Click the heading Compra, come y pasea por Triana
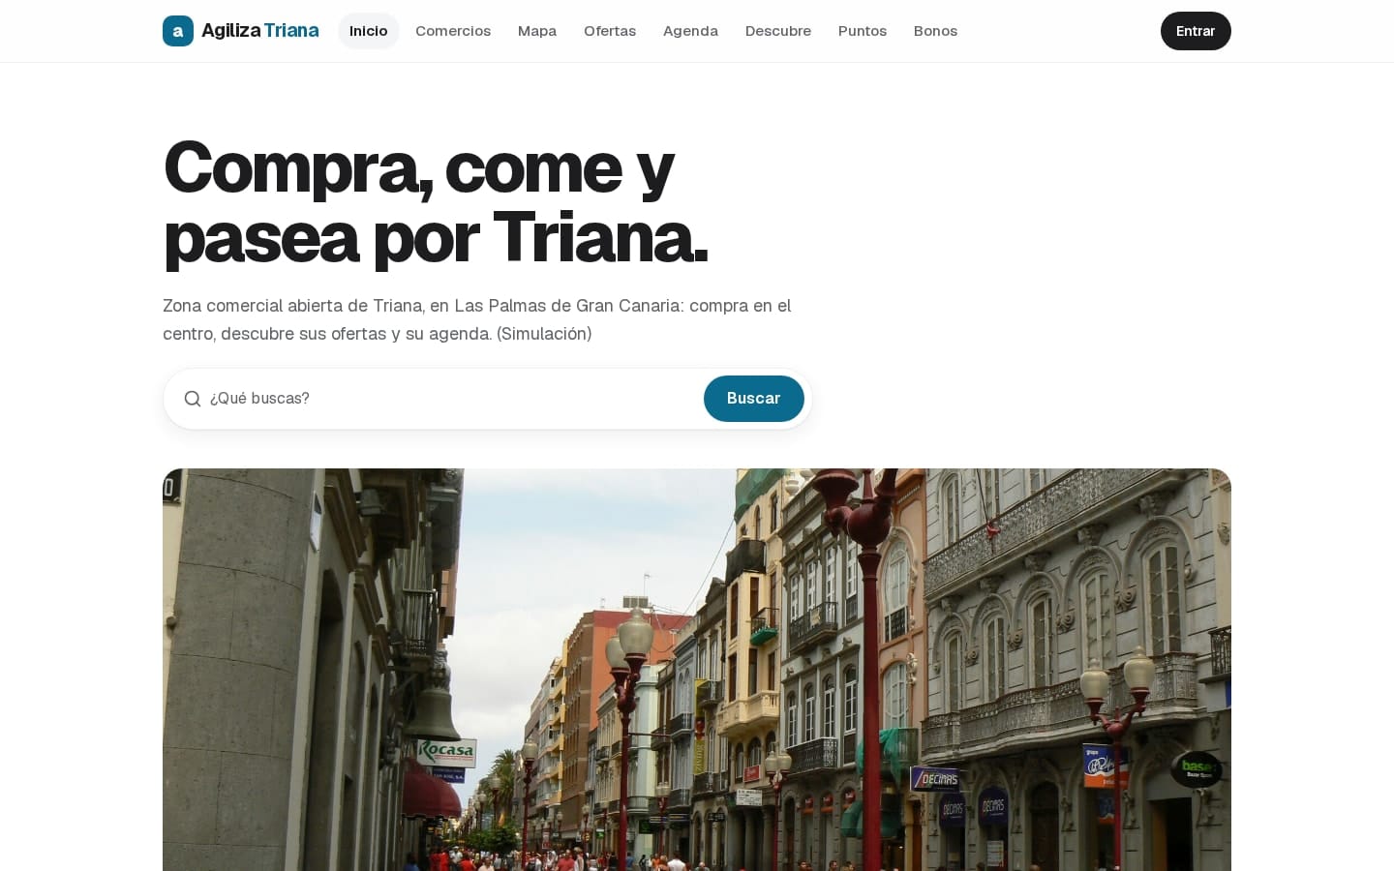Viewport: 1394px width, 871px height. 437,202
